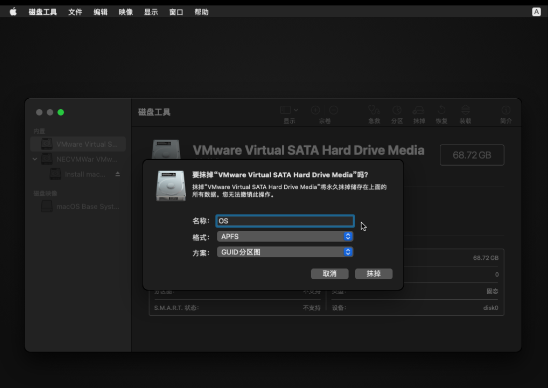The width and height of the screenshot is (548, 388).
Task: Open the 显示 menu in menu bar
Action: 151,12
